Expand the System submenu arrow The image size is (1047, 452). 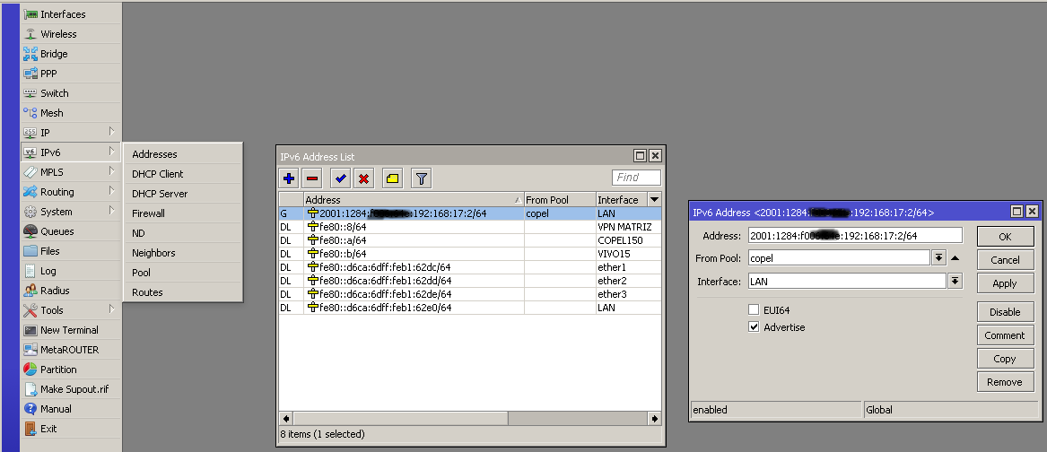click(112, 211)
